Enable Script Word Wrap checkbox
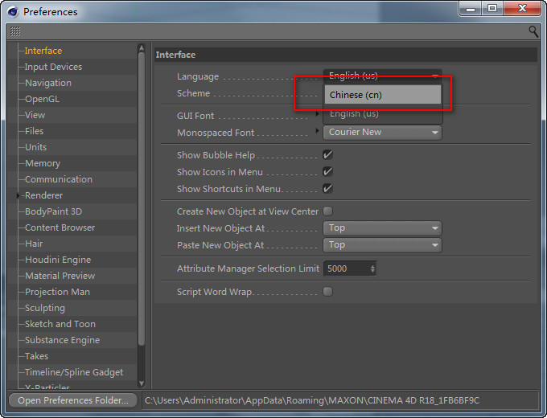 (327, 291)
